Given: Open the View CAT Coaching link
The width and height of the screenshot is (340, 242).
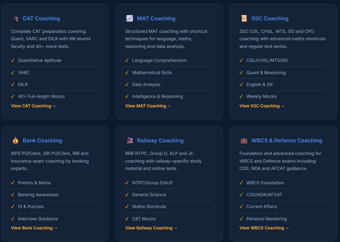Looking at the screenshot, I should pos(33,106).
